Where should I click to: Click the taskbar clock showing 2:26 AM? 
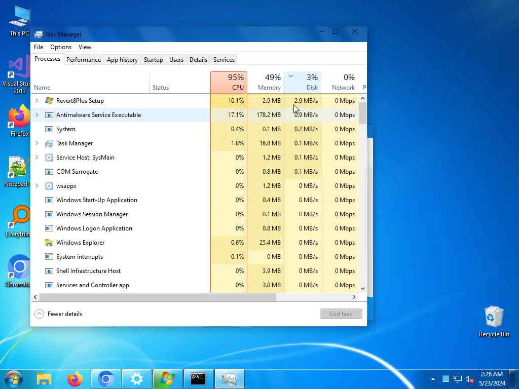[492, 379]
